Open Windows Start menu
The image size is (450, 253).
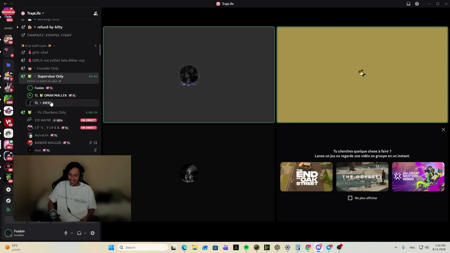coord(111,247)
